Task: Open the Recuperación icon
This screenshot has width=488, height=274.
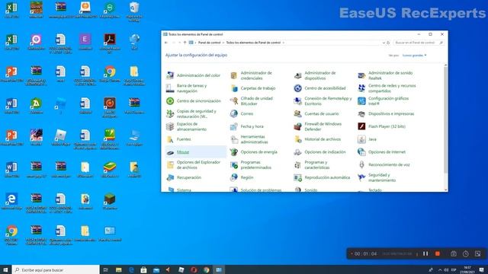Action: click(x=170, y=177)
